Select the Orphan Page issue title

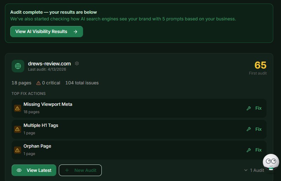(x=37, y=146)
